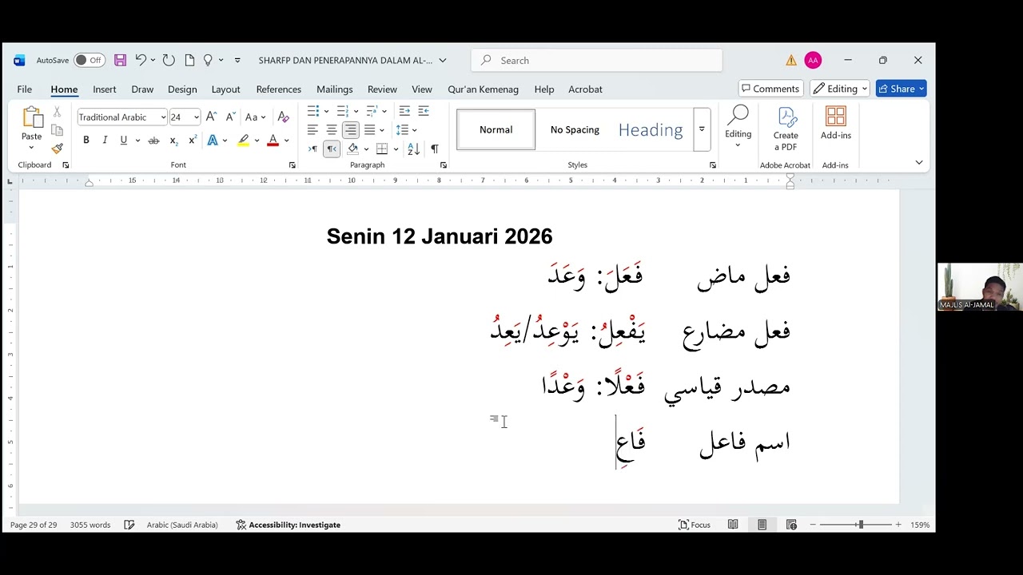This screenshot has height=575, width=1023.
Task: Click the Share button
Action: click(x=901, y=89)
